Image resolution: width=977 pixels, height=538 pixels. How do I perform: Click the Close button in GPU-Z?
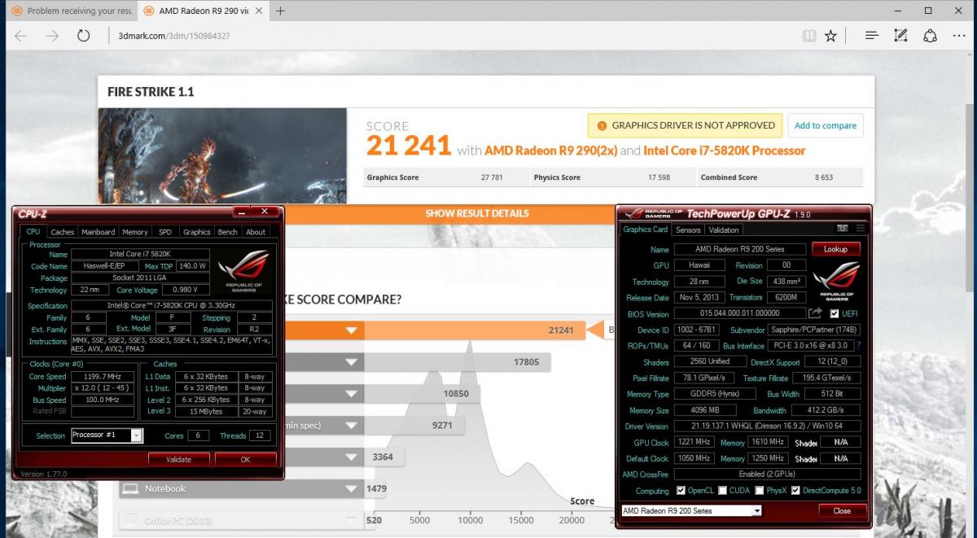click(842, 511)
